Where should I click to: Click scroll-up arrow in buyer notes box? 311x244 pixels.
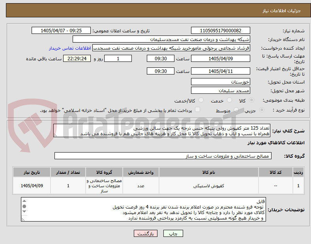tap(24, 201)
